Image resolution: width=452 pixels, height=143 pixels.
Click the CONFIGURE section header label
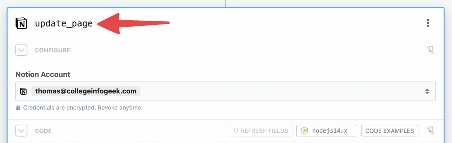pyautogui.click(x=52, y=50)
